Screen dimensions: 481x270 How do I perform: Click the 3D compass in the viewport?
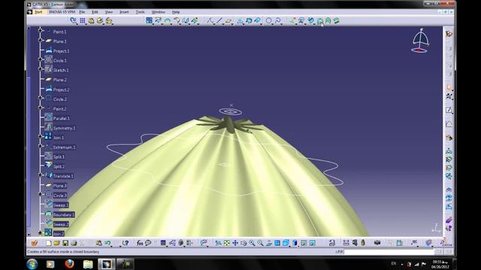pos(420,40)
